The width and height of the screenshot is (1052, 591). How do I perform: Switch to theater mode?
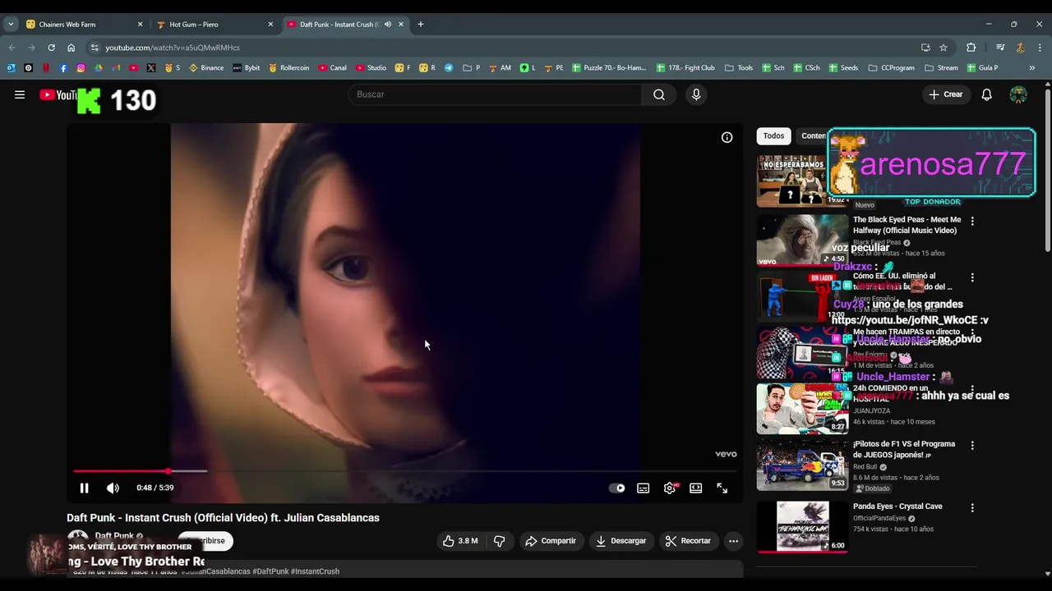click(696, 488)
